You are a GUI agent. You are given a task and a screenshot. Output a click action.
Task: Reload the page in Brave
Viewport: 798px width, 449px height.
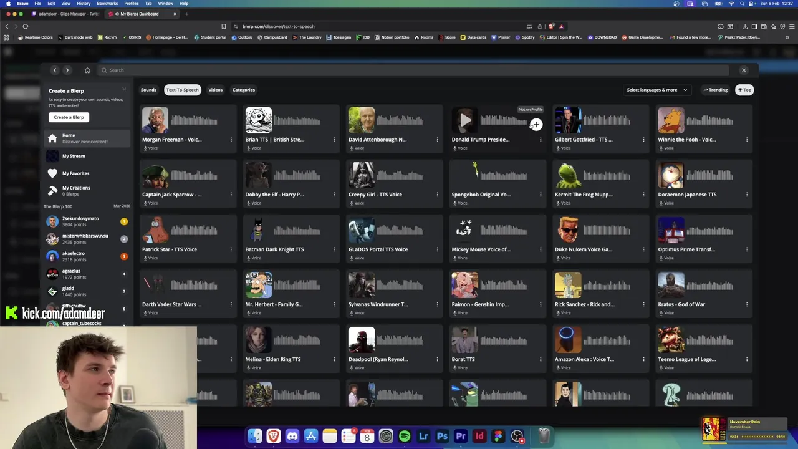click(26, 26)
